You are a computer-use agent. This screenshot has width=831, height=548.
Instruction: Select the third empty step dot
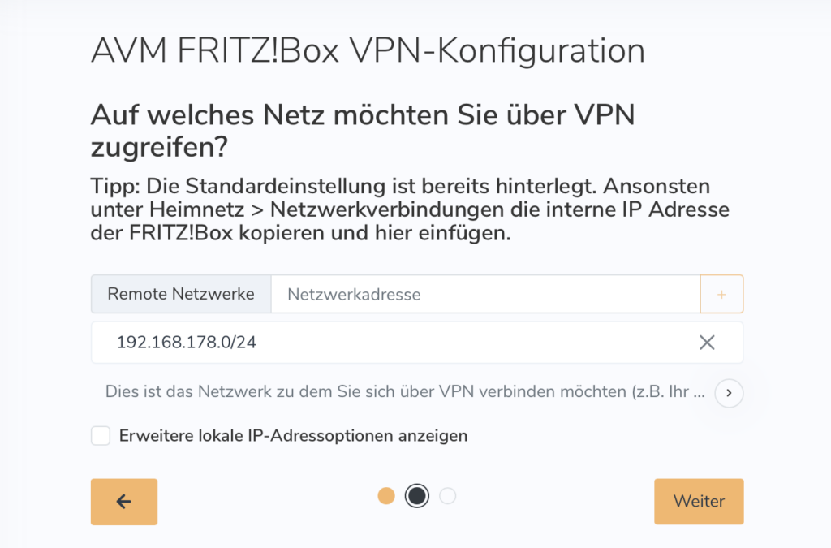click(447, 495)
